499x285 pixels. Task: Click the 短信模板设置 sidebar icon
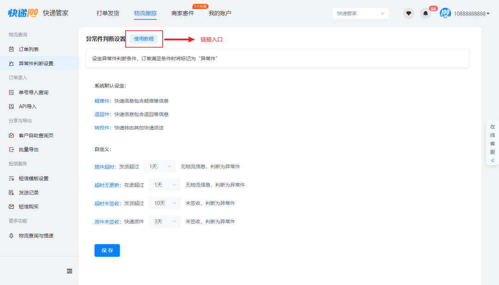[x=12, y=178]
